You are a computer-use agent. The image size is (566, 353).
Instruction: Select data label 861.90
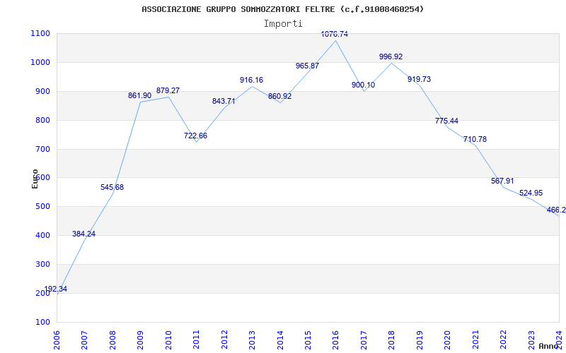139,96
